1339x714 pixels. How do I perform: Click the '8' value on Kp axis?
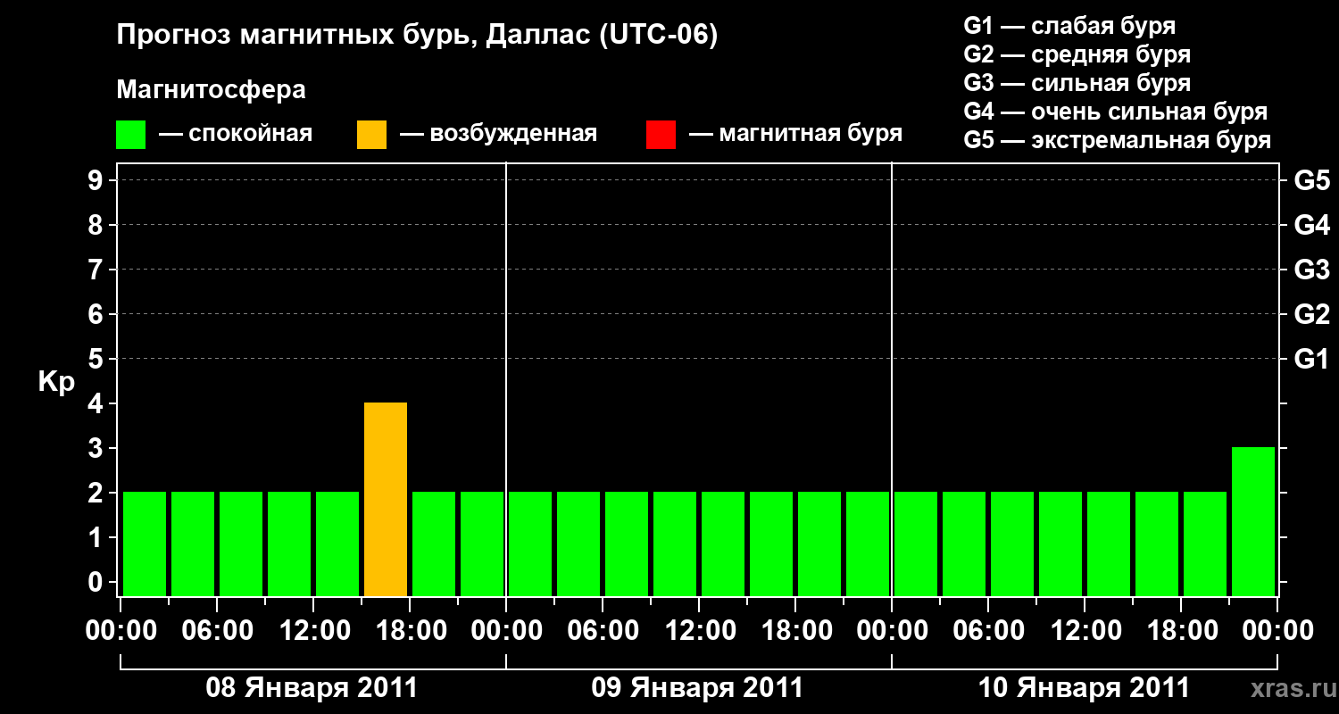pyautogui.click(x=97, y=226)
